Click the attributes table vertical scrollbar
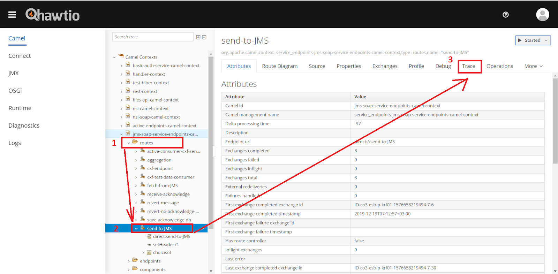The image size is (558, 274). point(555,121)
